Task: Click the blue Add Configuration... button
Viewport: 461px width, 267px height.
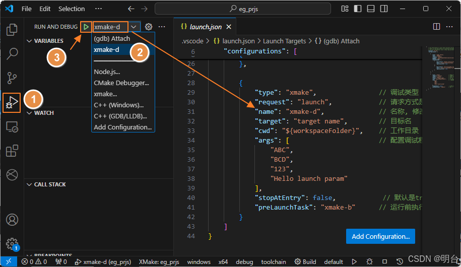Action: tap(380, 236)
